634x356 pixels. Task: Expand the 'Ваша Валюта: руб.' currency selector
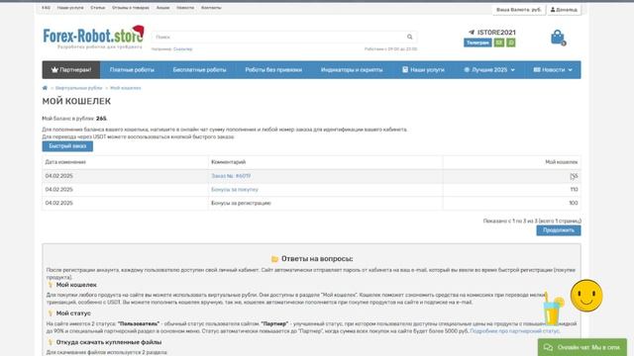click(x=519, y=9)
